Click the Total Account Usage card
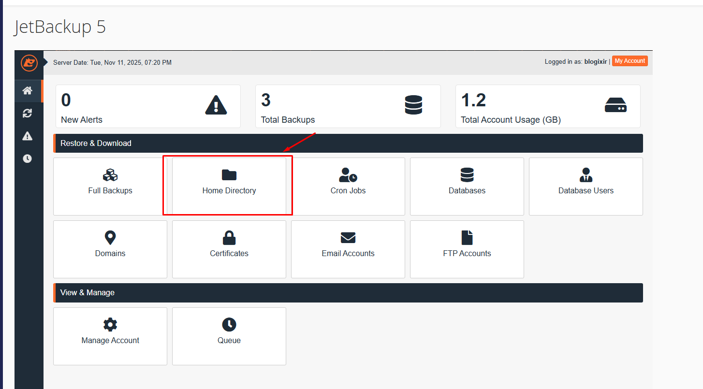Image resolution: width=703 pixels, height=389 pixels. click(x=548, y=106)
